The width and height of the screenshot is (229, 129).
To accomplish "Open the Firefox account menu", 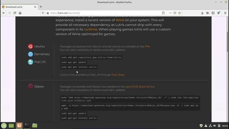I will [219, 13].
